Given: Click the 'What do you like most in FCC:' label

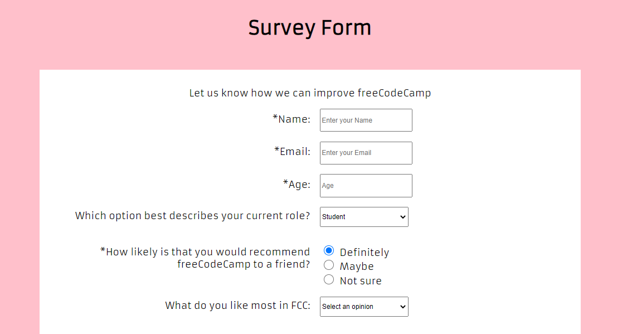Looking at the screenshot, I should (237, 306).
